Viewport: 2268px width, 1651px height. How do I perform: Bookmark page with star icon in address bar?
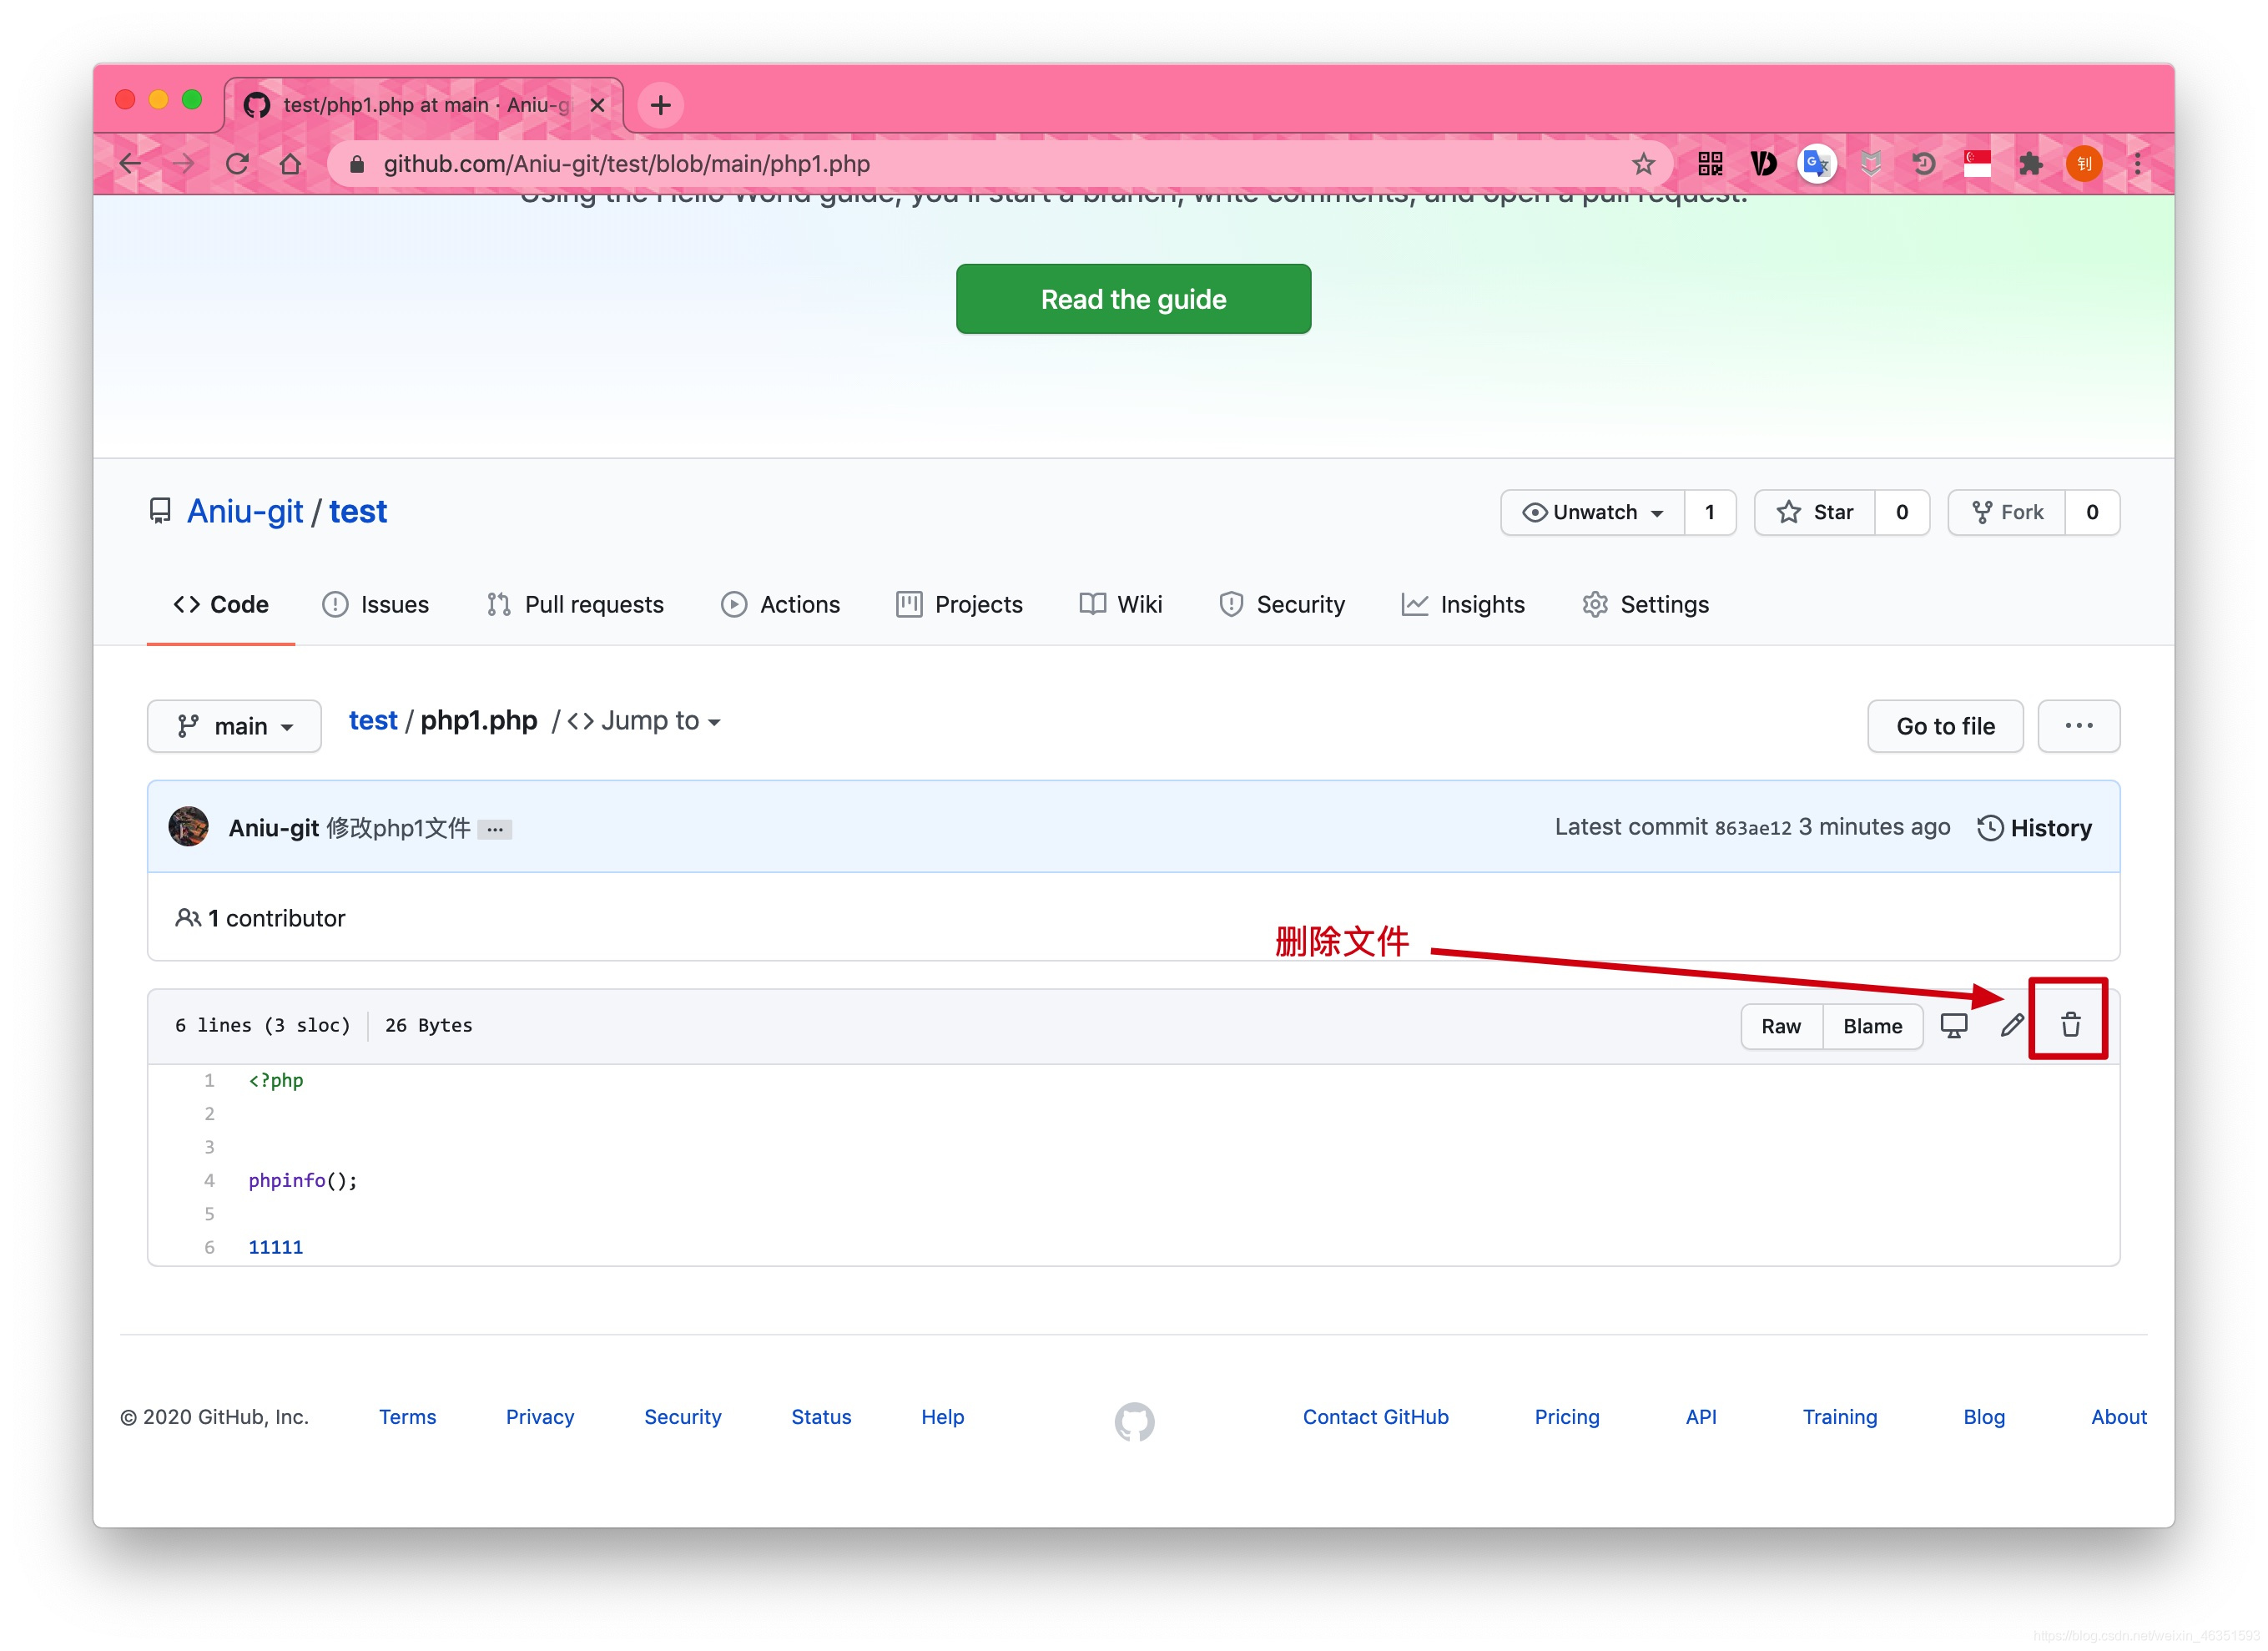click(1643, 164)
